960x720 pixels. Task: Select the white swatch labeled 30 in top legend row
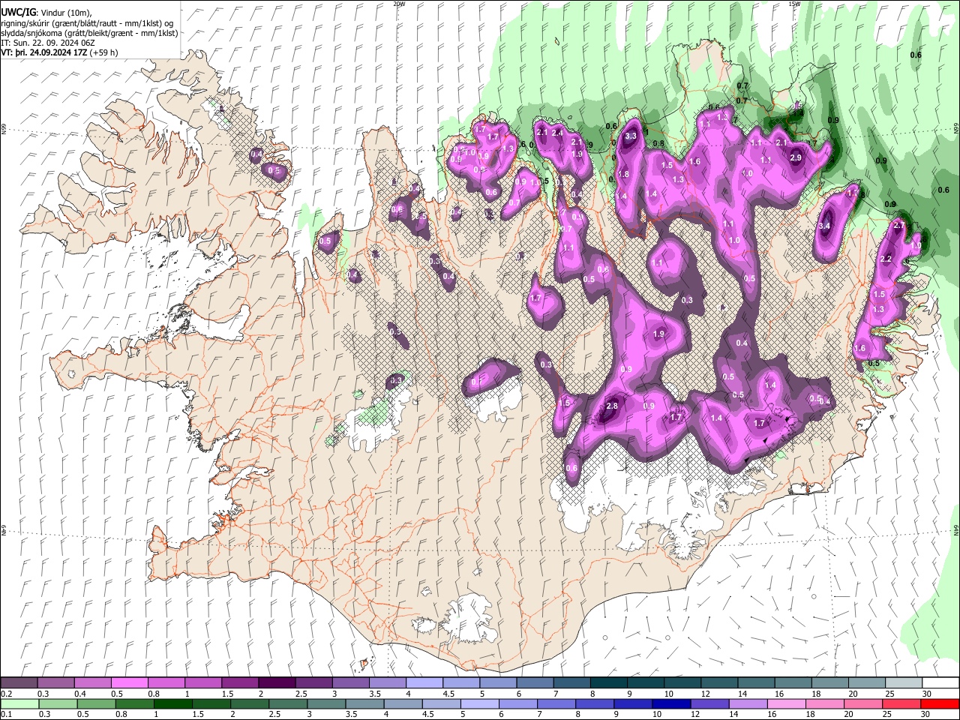click(x=940, y=683)
